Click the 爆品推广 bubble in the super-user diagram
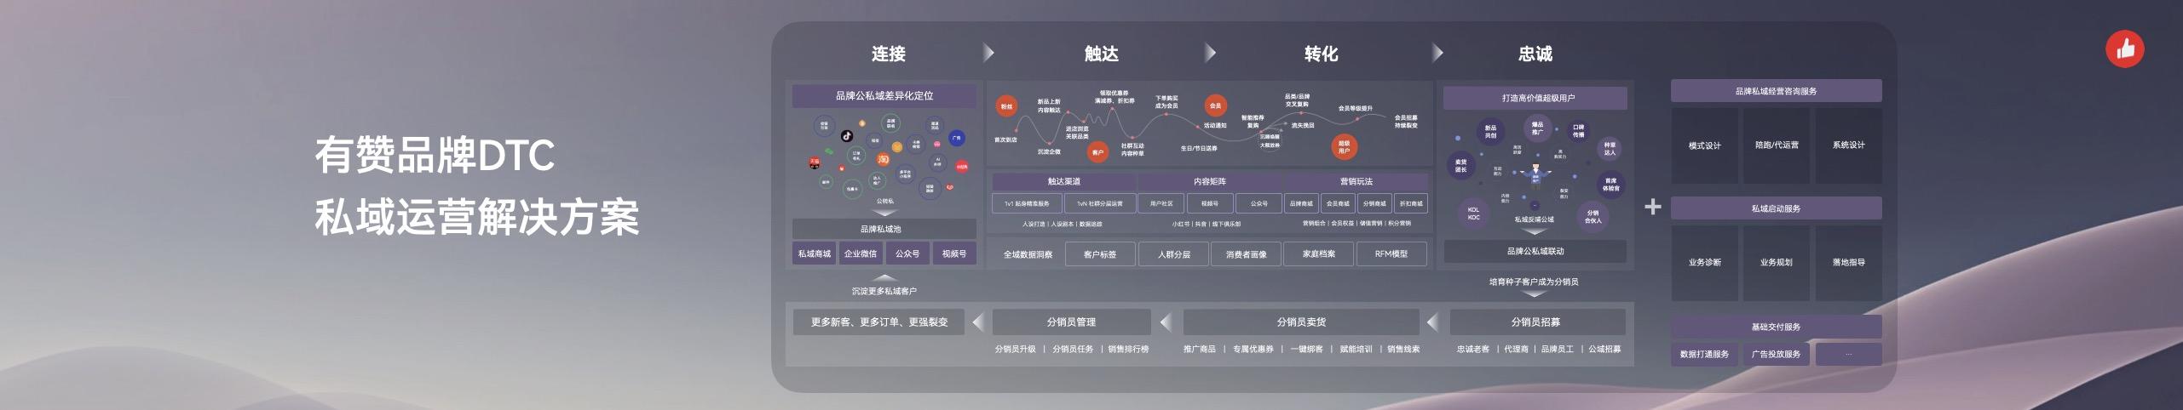Screen dimensions: 2183x410 [x=1537, y=128]
